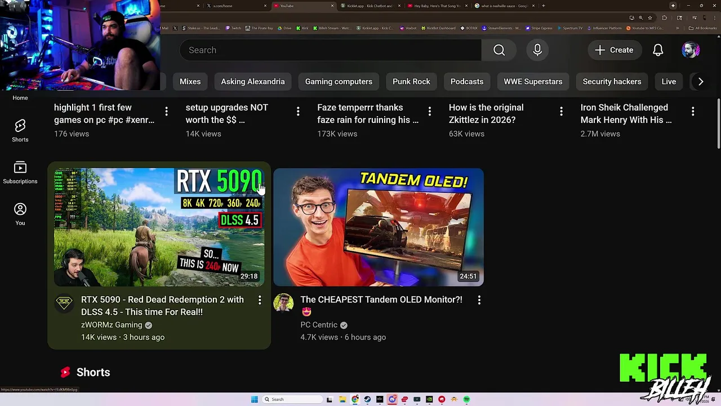Open options menu for 'highlight 1 first few games'
Screen dimensions: 721x406
click(166, 112)
